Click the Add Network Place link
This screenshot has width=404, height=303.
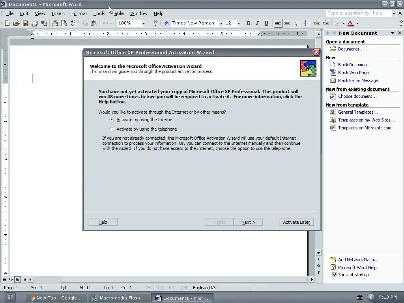[x=358, y=260]
